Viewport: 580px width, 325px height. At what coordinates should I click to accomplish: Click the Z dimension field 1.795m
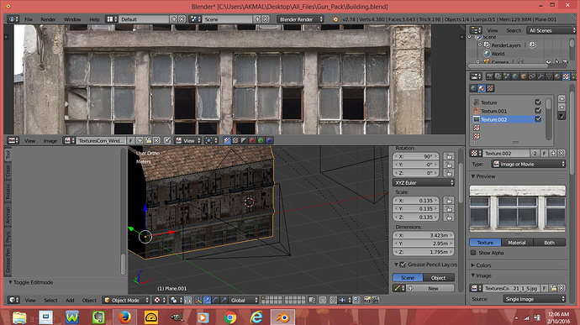coord(423,252)
